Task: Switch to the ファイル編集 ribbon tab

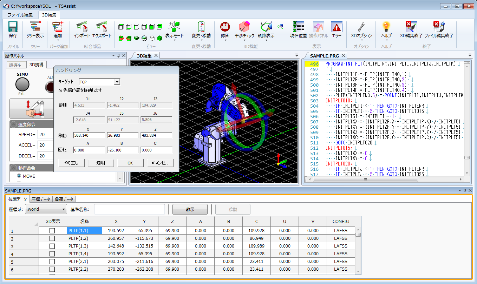Action: [20, 15]
